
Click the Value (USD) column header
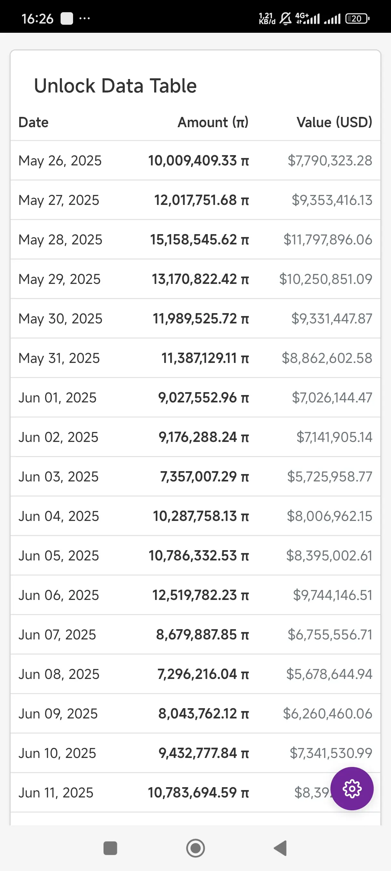click(334, 122)
